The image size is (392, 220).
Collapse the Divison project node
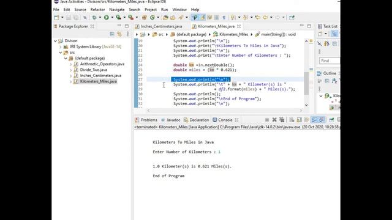pos(55,41)
